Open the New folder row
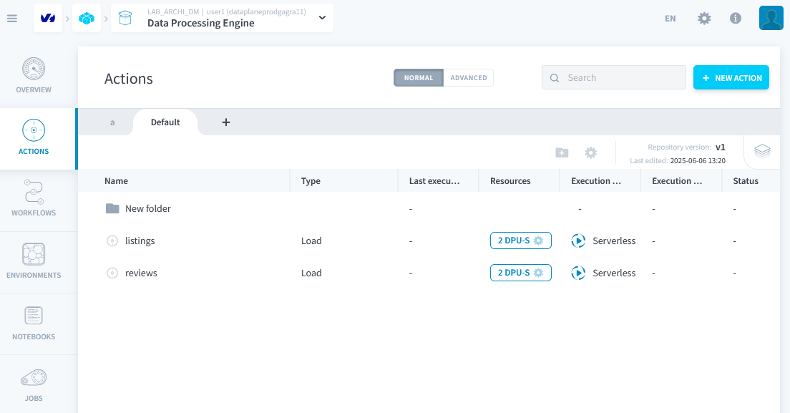Viewport: 790px width, 413px height. coord(150,208)
